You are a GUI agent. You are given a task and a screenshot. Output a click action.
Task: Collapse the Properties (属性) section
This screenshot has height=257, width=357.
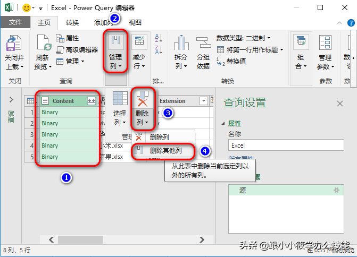(223, 124)
